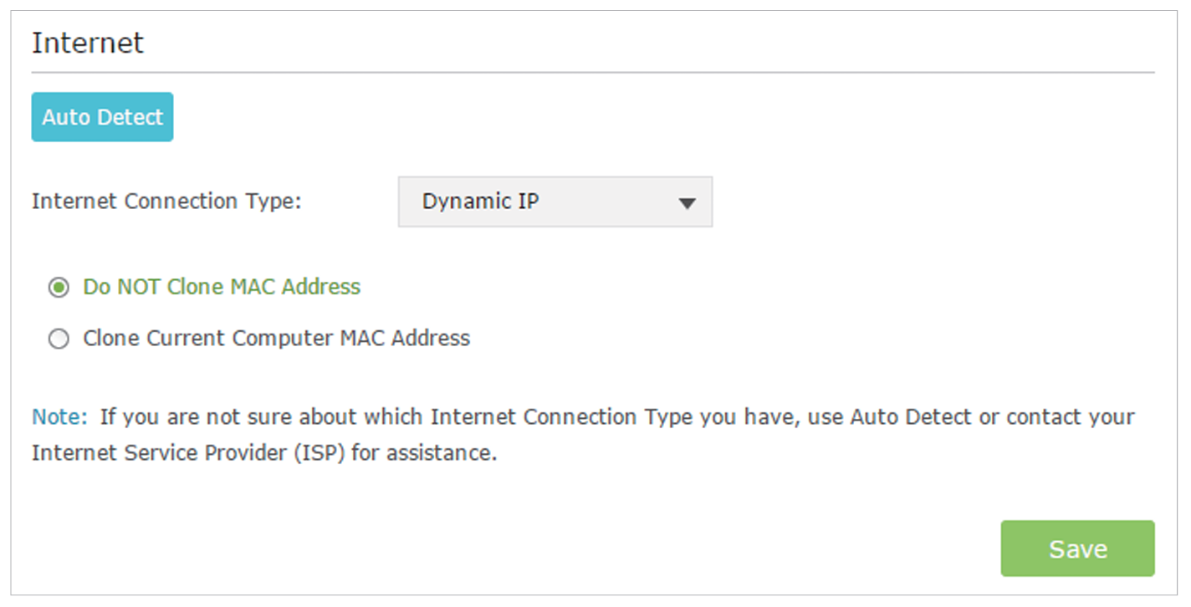The image size is (1191, 607).
Task: Confirm settings with the green Save button
Action: click(1077, 548)
